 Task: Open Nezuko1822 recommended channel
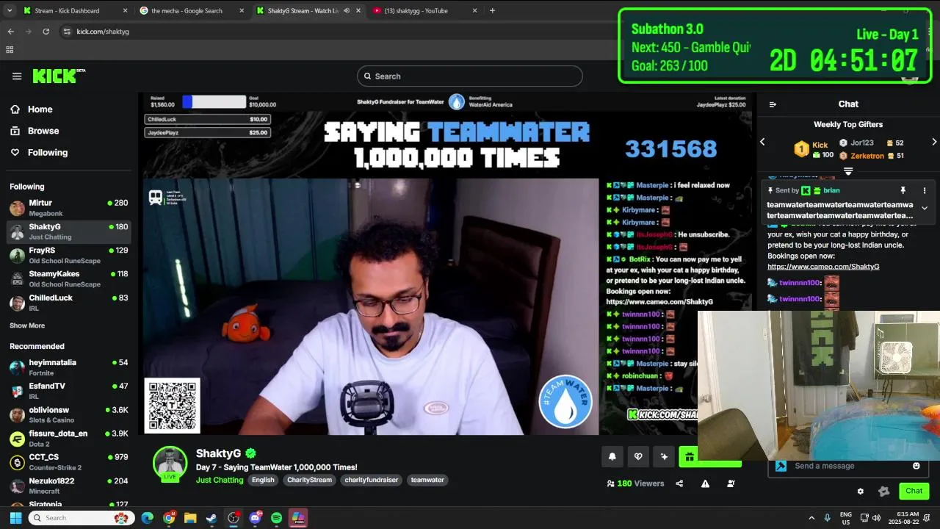tap(69, 486)
